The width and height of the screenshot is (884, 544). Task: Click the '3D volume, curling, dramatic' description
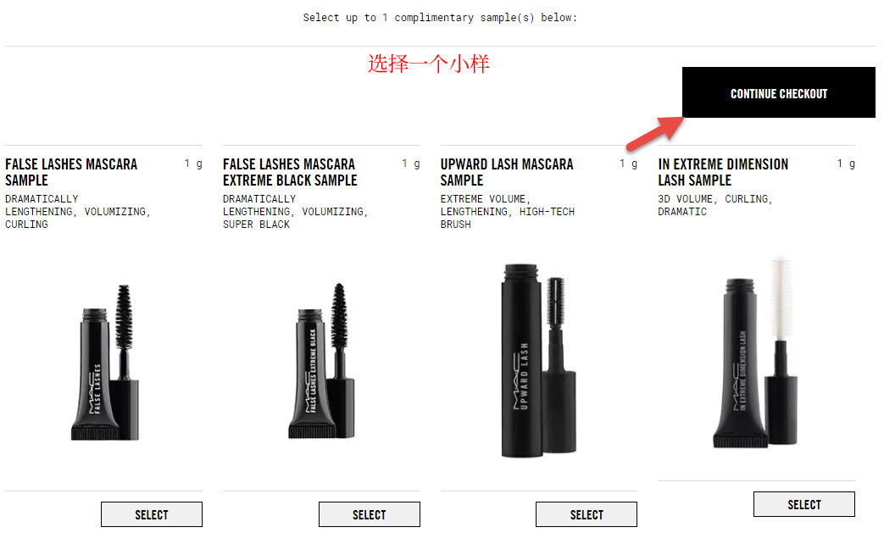(x=714, y=205)
